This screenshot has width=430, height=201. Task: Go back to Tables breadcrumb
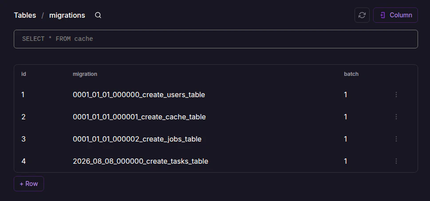(25, 16)
